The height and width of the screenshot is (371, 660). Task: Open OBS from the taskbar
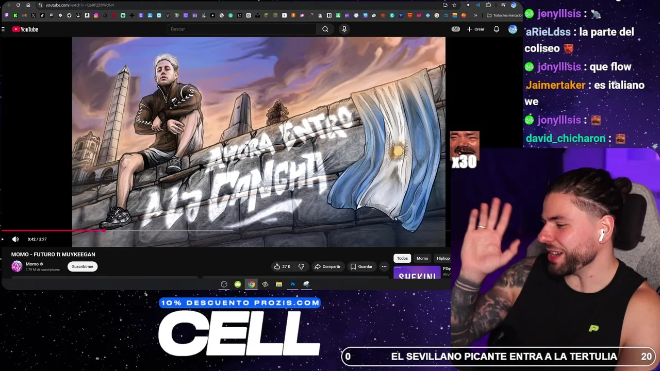tap(224, 284)
